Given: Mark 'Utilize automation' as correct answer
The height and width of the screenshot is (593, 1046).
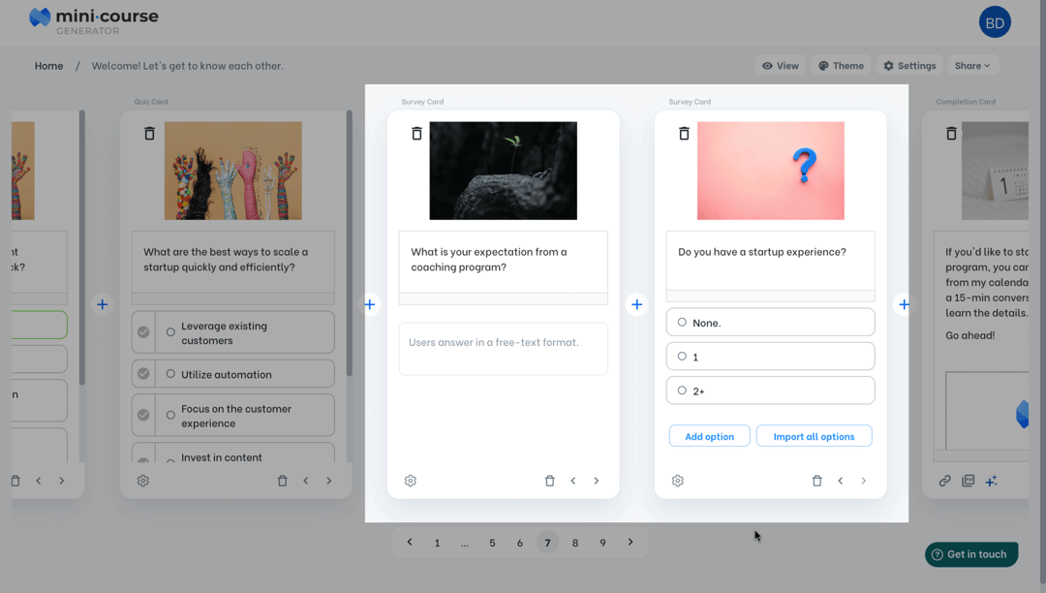Looking at the screenshot, I should click(x=143, y=374).
